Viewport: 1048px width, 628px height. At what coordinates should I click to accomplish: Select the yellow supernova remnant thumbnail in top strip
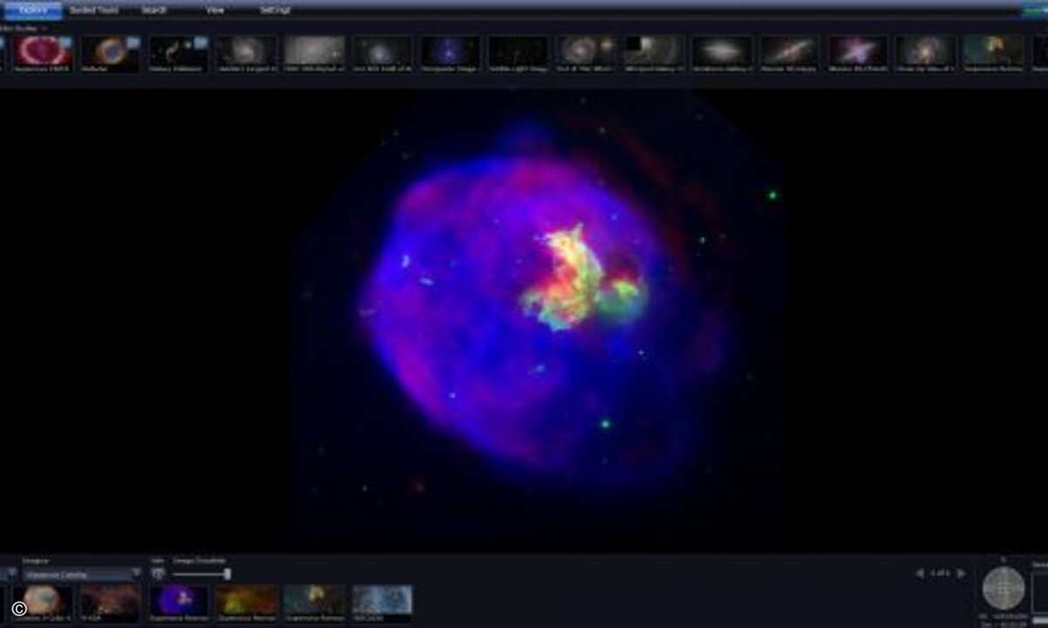994,53
